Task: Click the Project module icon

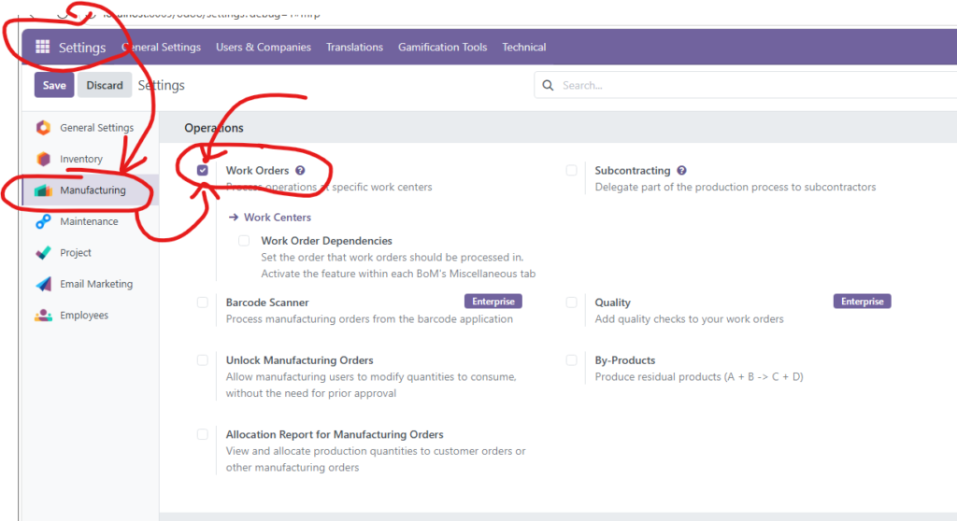Action: [x=43, y=253]
